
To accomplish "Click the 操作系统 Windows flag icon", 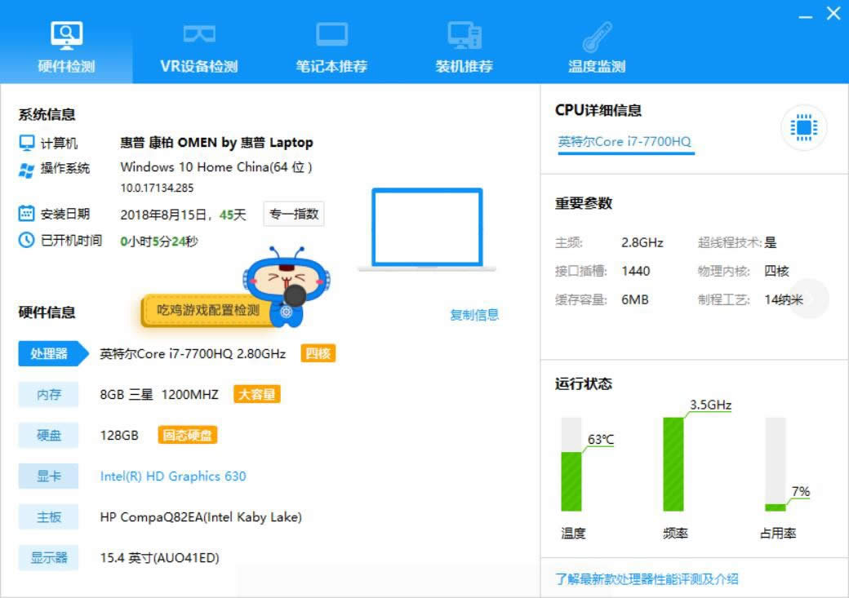I will 26,170.
